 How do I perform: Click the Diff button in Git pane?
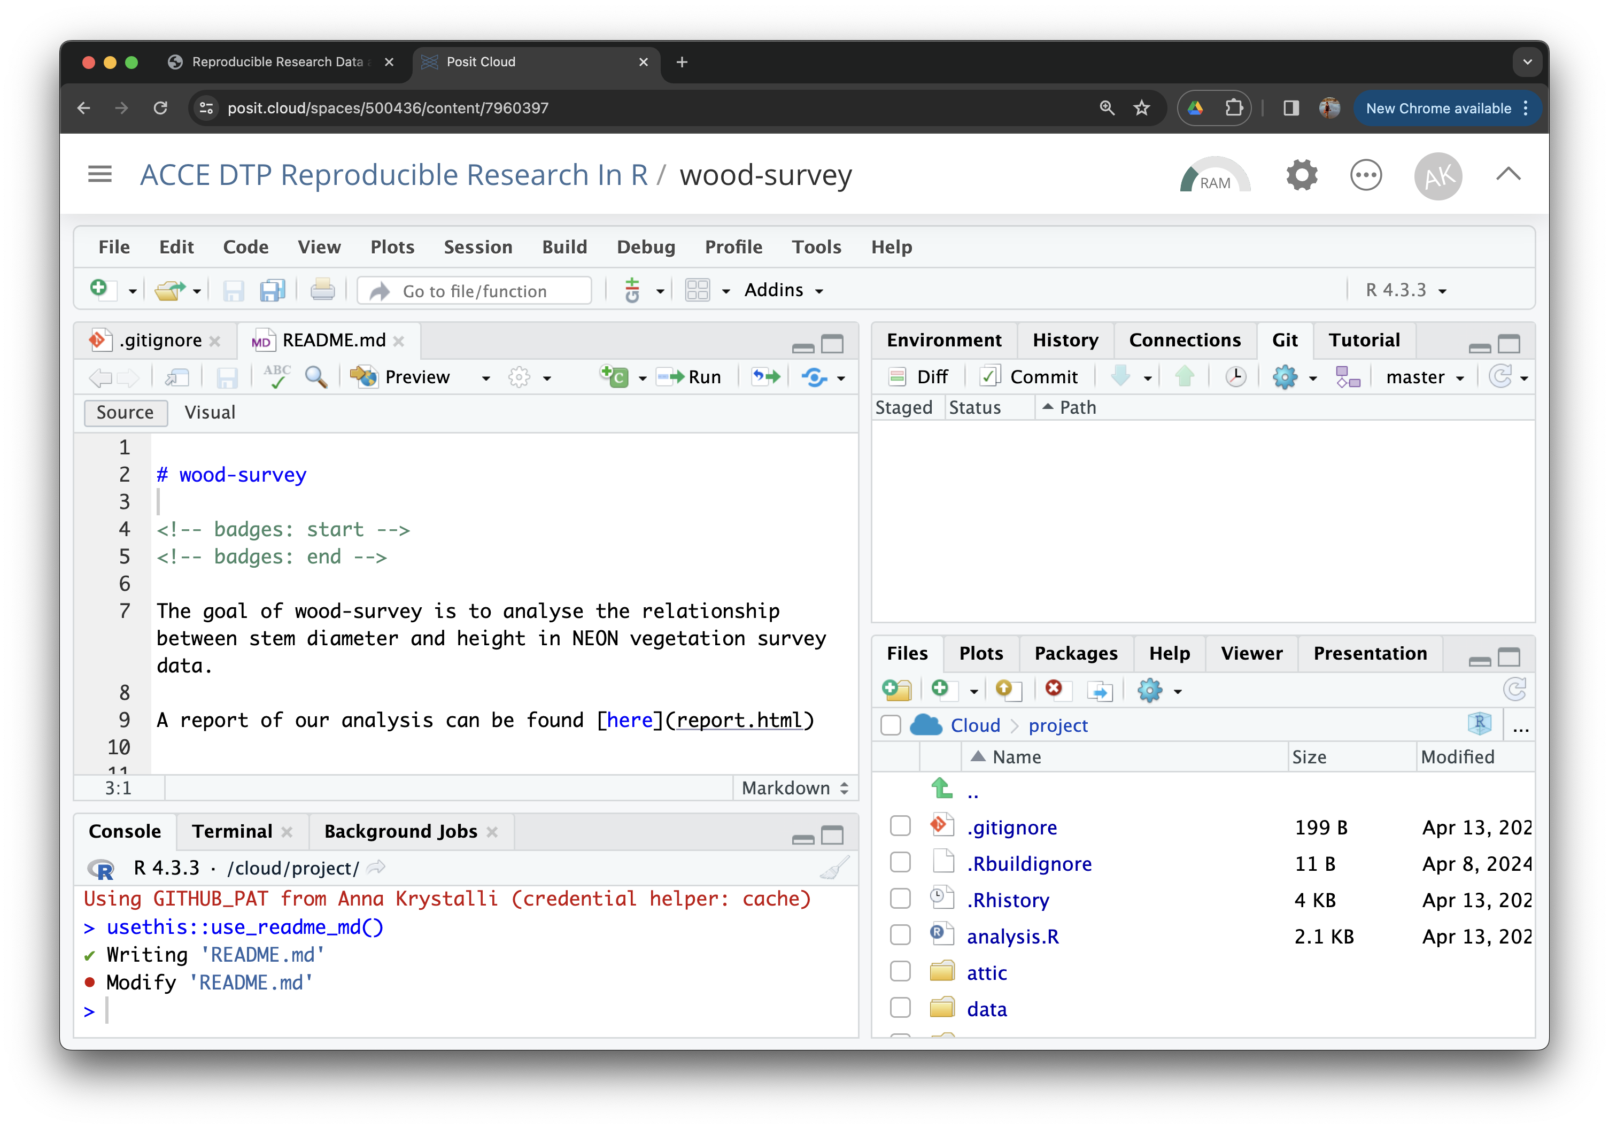[918, 378]
